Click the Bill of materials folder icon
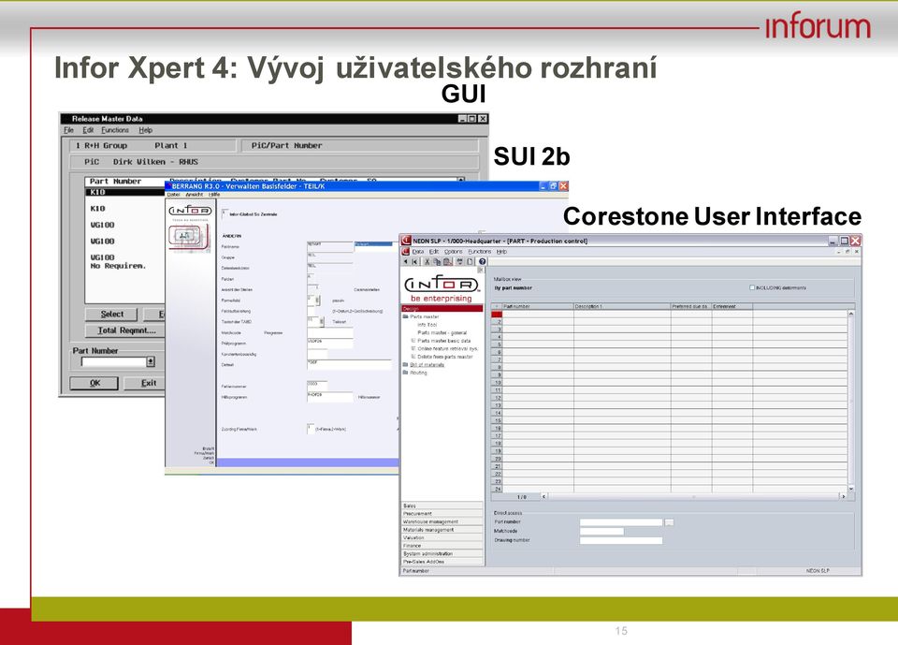The image size is (898, 645). (x=406, y=365)
